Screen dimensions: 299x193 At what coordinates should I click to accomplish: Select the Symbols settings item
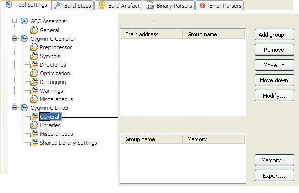click(x=50, y=56)
